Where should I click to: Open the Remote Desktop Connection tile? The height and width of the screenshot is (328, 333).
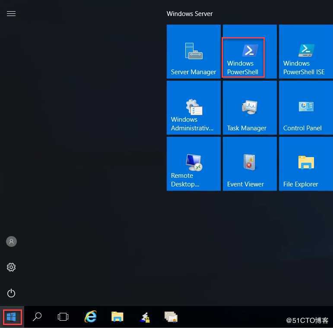click(193, 164)
